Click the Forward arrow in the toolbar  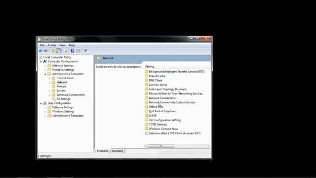pos(46,51)
